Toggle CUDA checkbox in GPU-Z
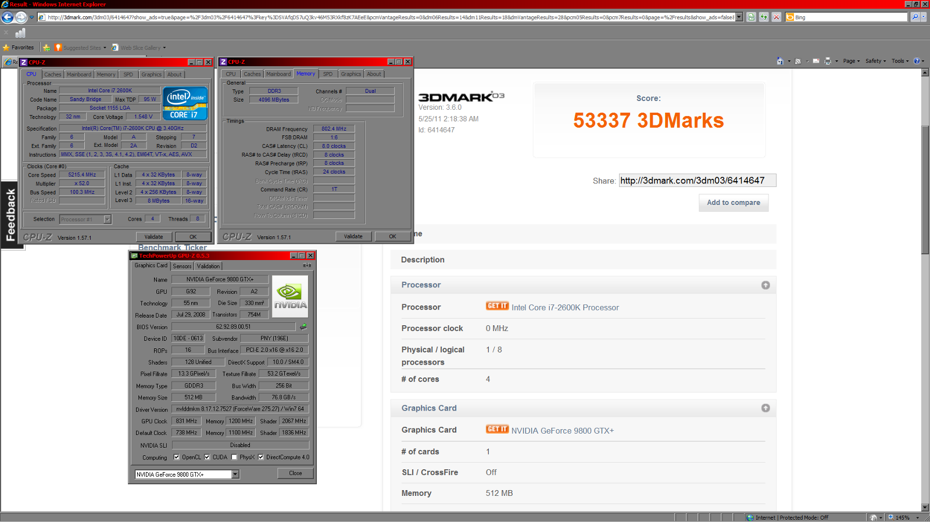 point(207,457)
